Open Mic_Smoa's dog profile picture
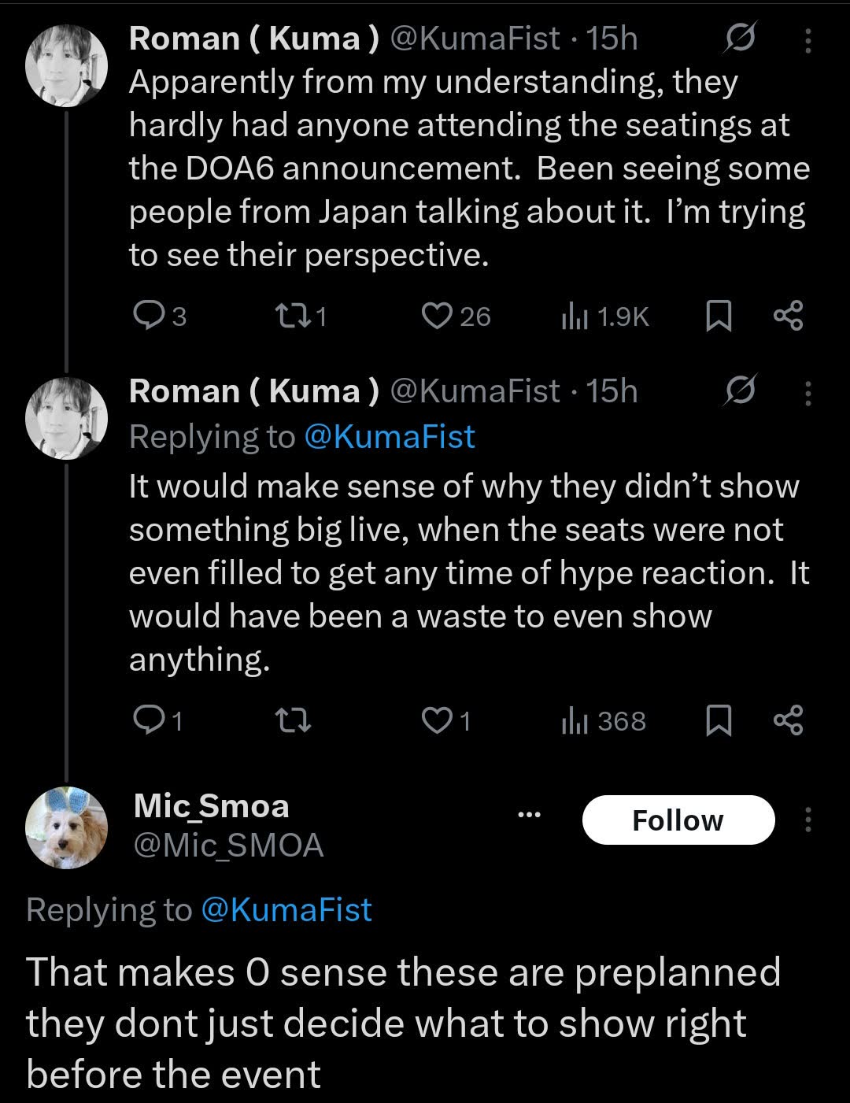 click(67, 827)
